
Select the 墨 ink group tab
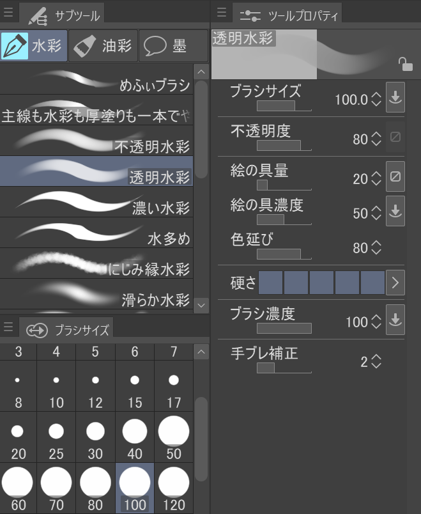pos(173,45)
